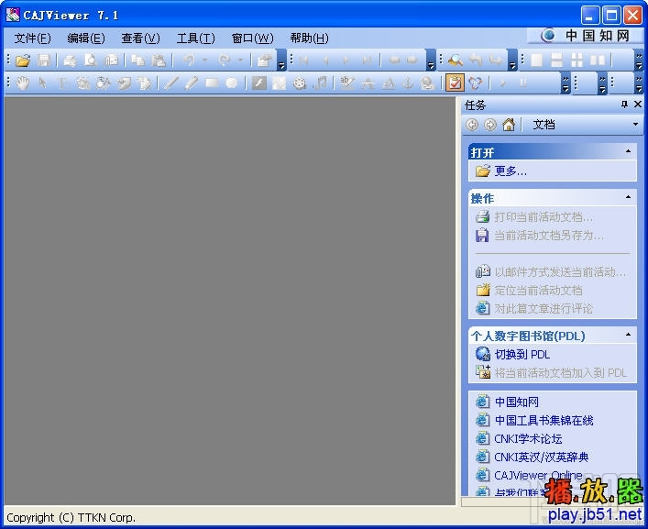Image resolution: width=648 pixels, height=529 pixels.
Task: Click the facing pages layout icon
Action: coord(598,61)
